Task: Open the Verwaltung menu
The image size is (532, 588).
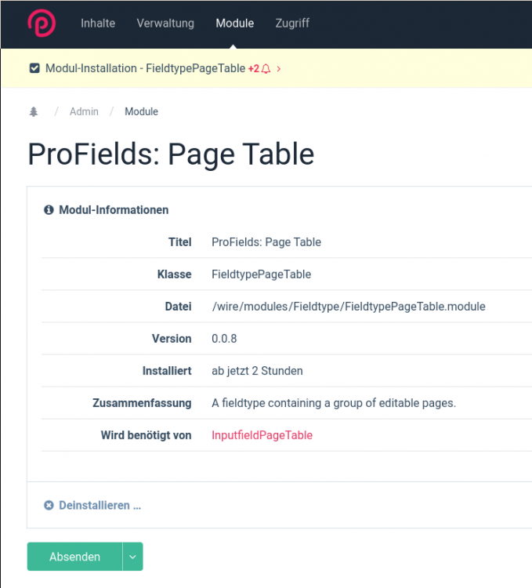Action: (165, 24)
